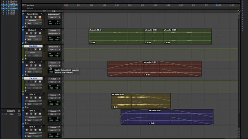The image size is (248, 139).
Task: Mute the SFX 1 track
Action: click(x=40, y=66)
